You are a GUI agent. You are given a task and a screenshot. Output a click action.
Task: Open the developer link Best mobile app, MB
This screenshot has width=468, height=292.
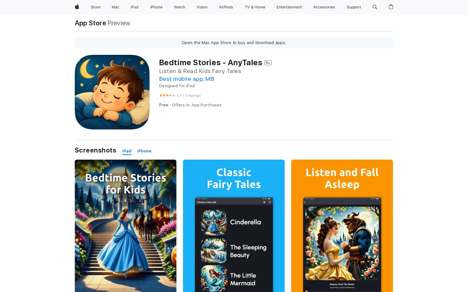[187, 79]
